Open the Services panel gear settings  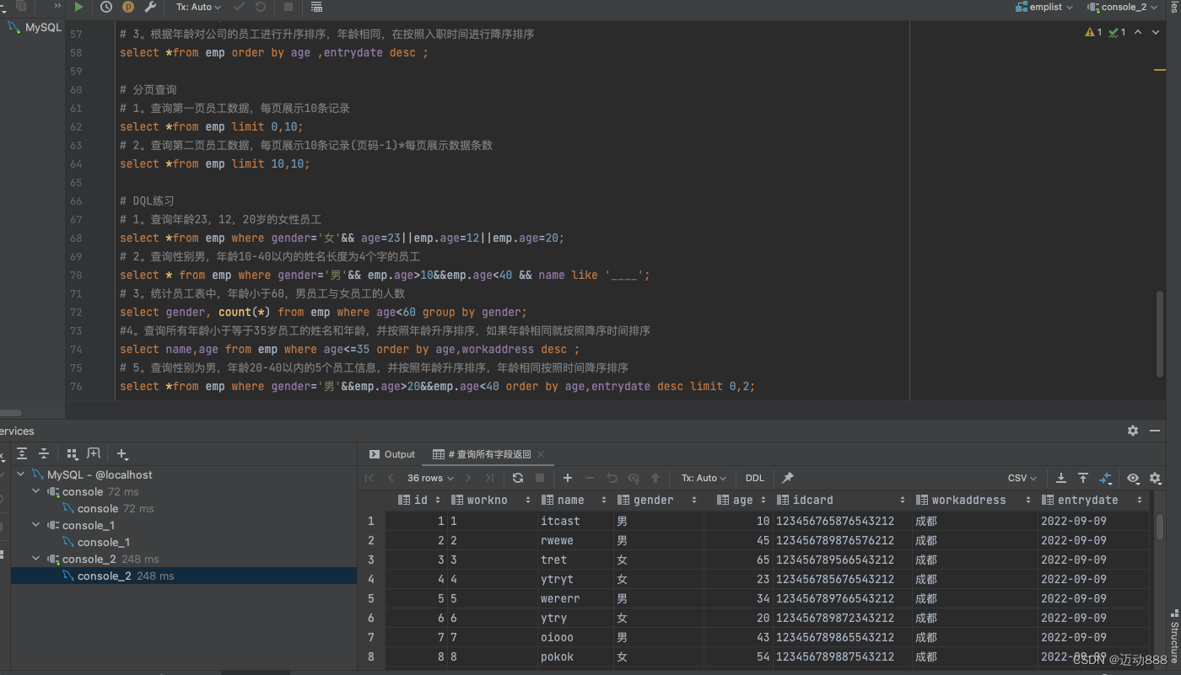pyautogui.click(x=1133, y=431)
